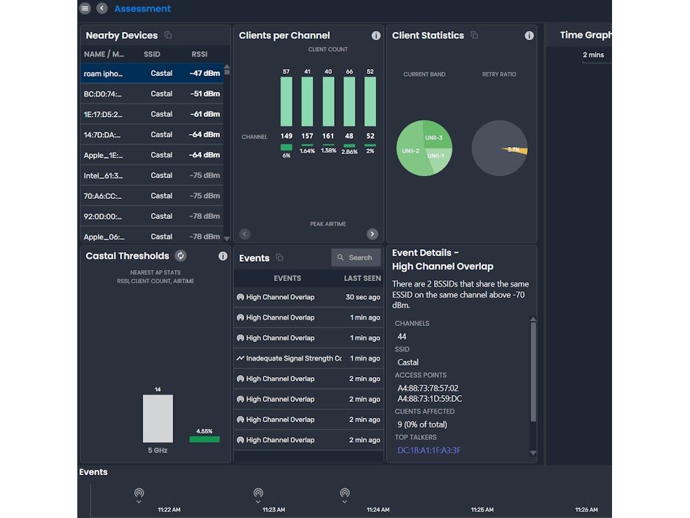The image size is (690, 518).
Task: Show Client Statistics info
Action: tap(529, 36)
